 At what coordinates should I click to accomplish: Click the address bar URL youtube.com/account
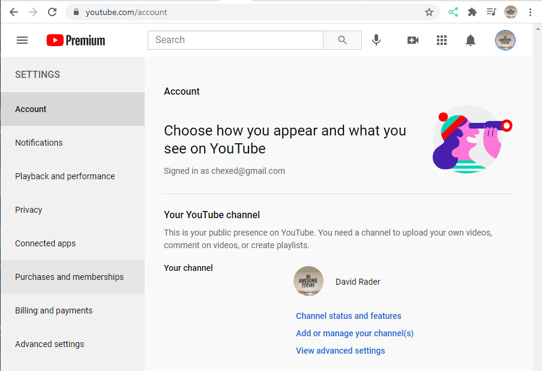[x=126, y=13]
